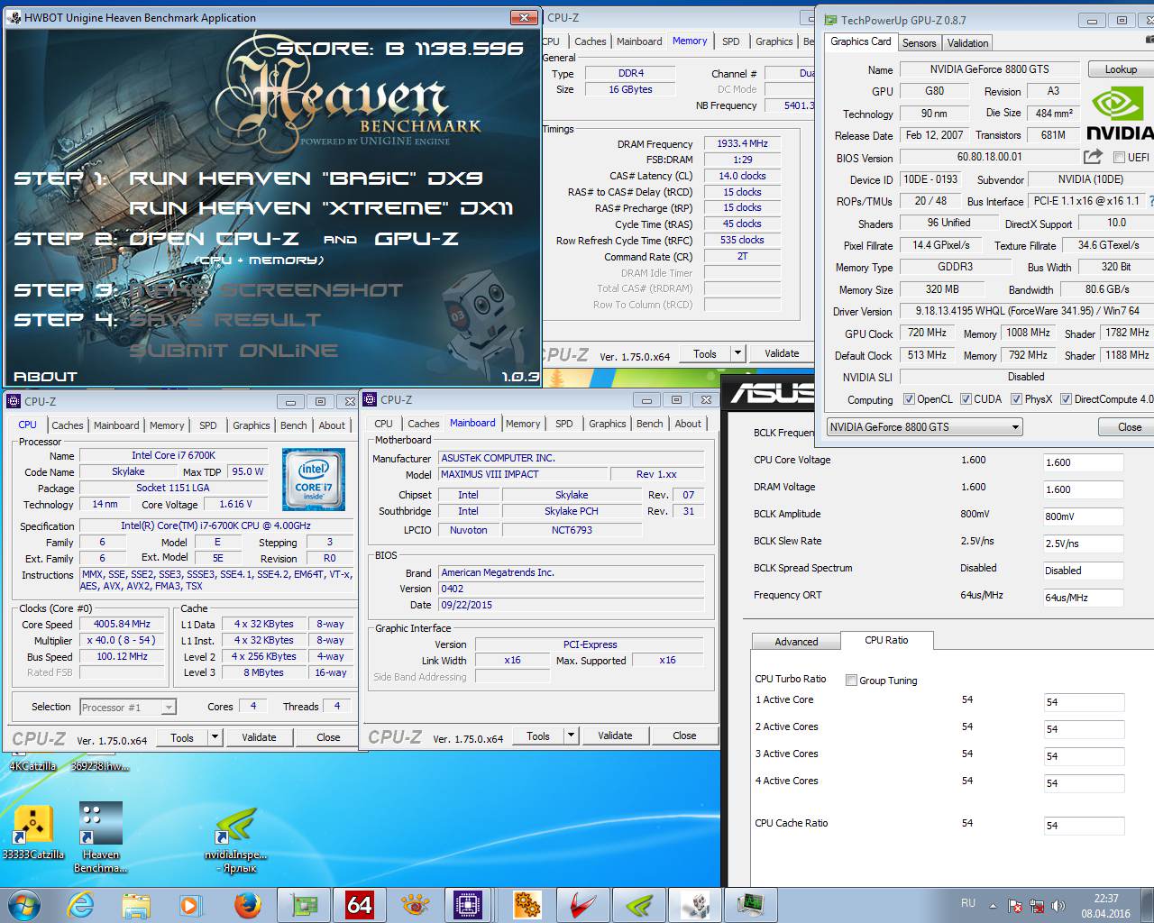The width and height of the screenshot is (1154, 923).
Task: Click RUN HEAVEN "XTREME" DX11
Action: click(321, 208)
